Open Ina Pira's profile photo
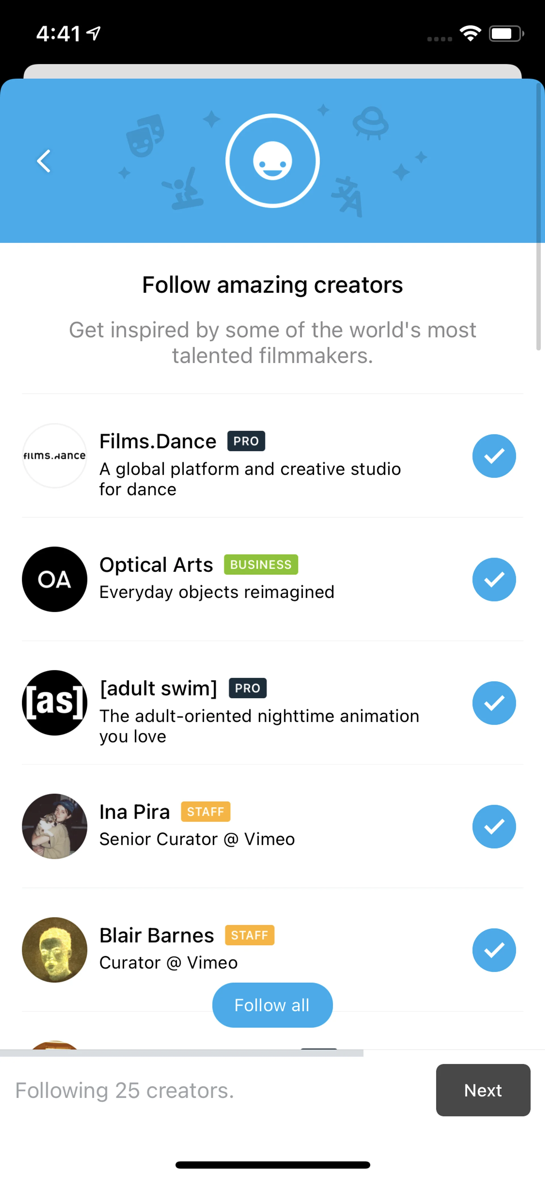Screen dimensions: 545x1180 tap(54, 826)
